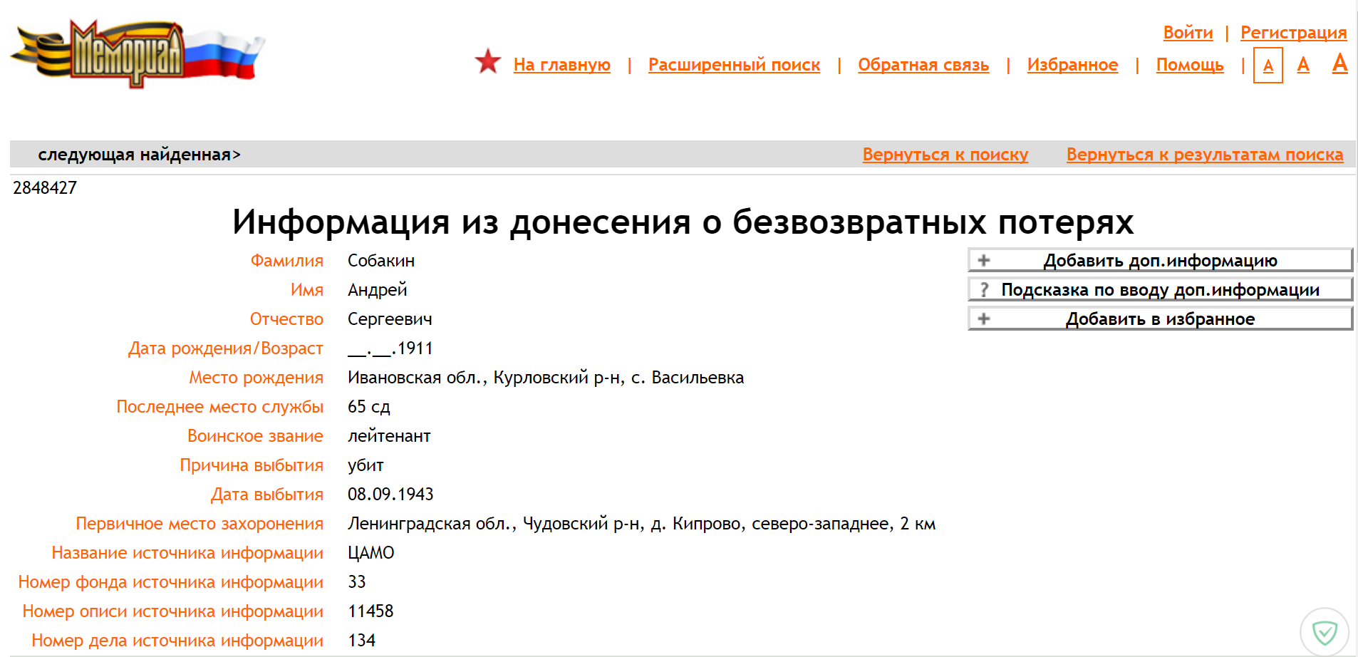Select the small font size A

(x=1268, y=66)
